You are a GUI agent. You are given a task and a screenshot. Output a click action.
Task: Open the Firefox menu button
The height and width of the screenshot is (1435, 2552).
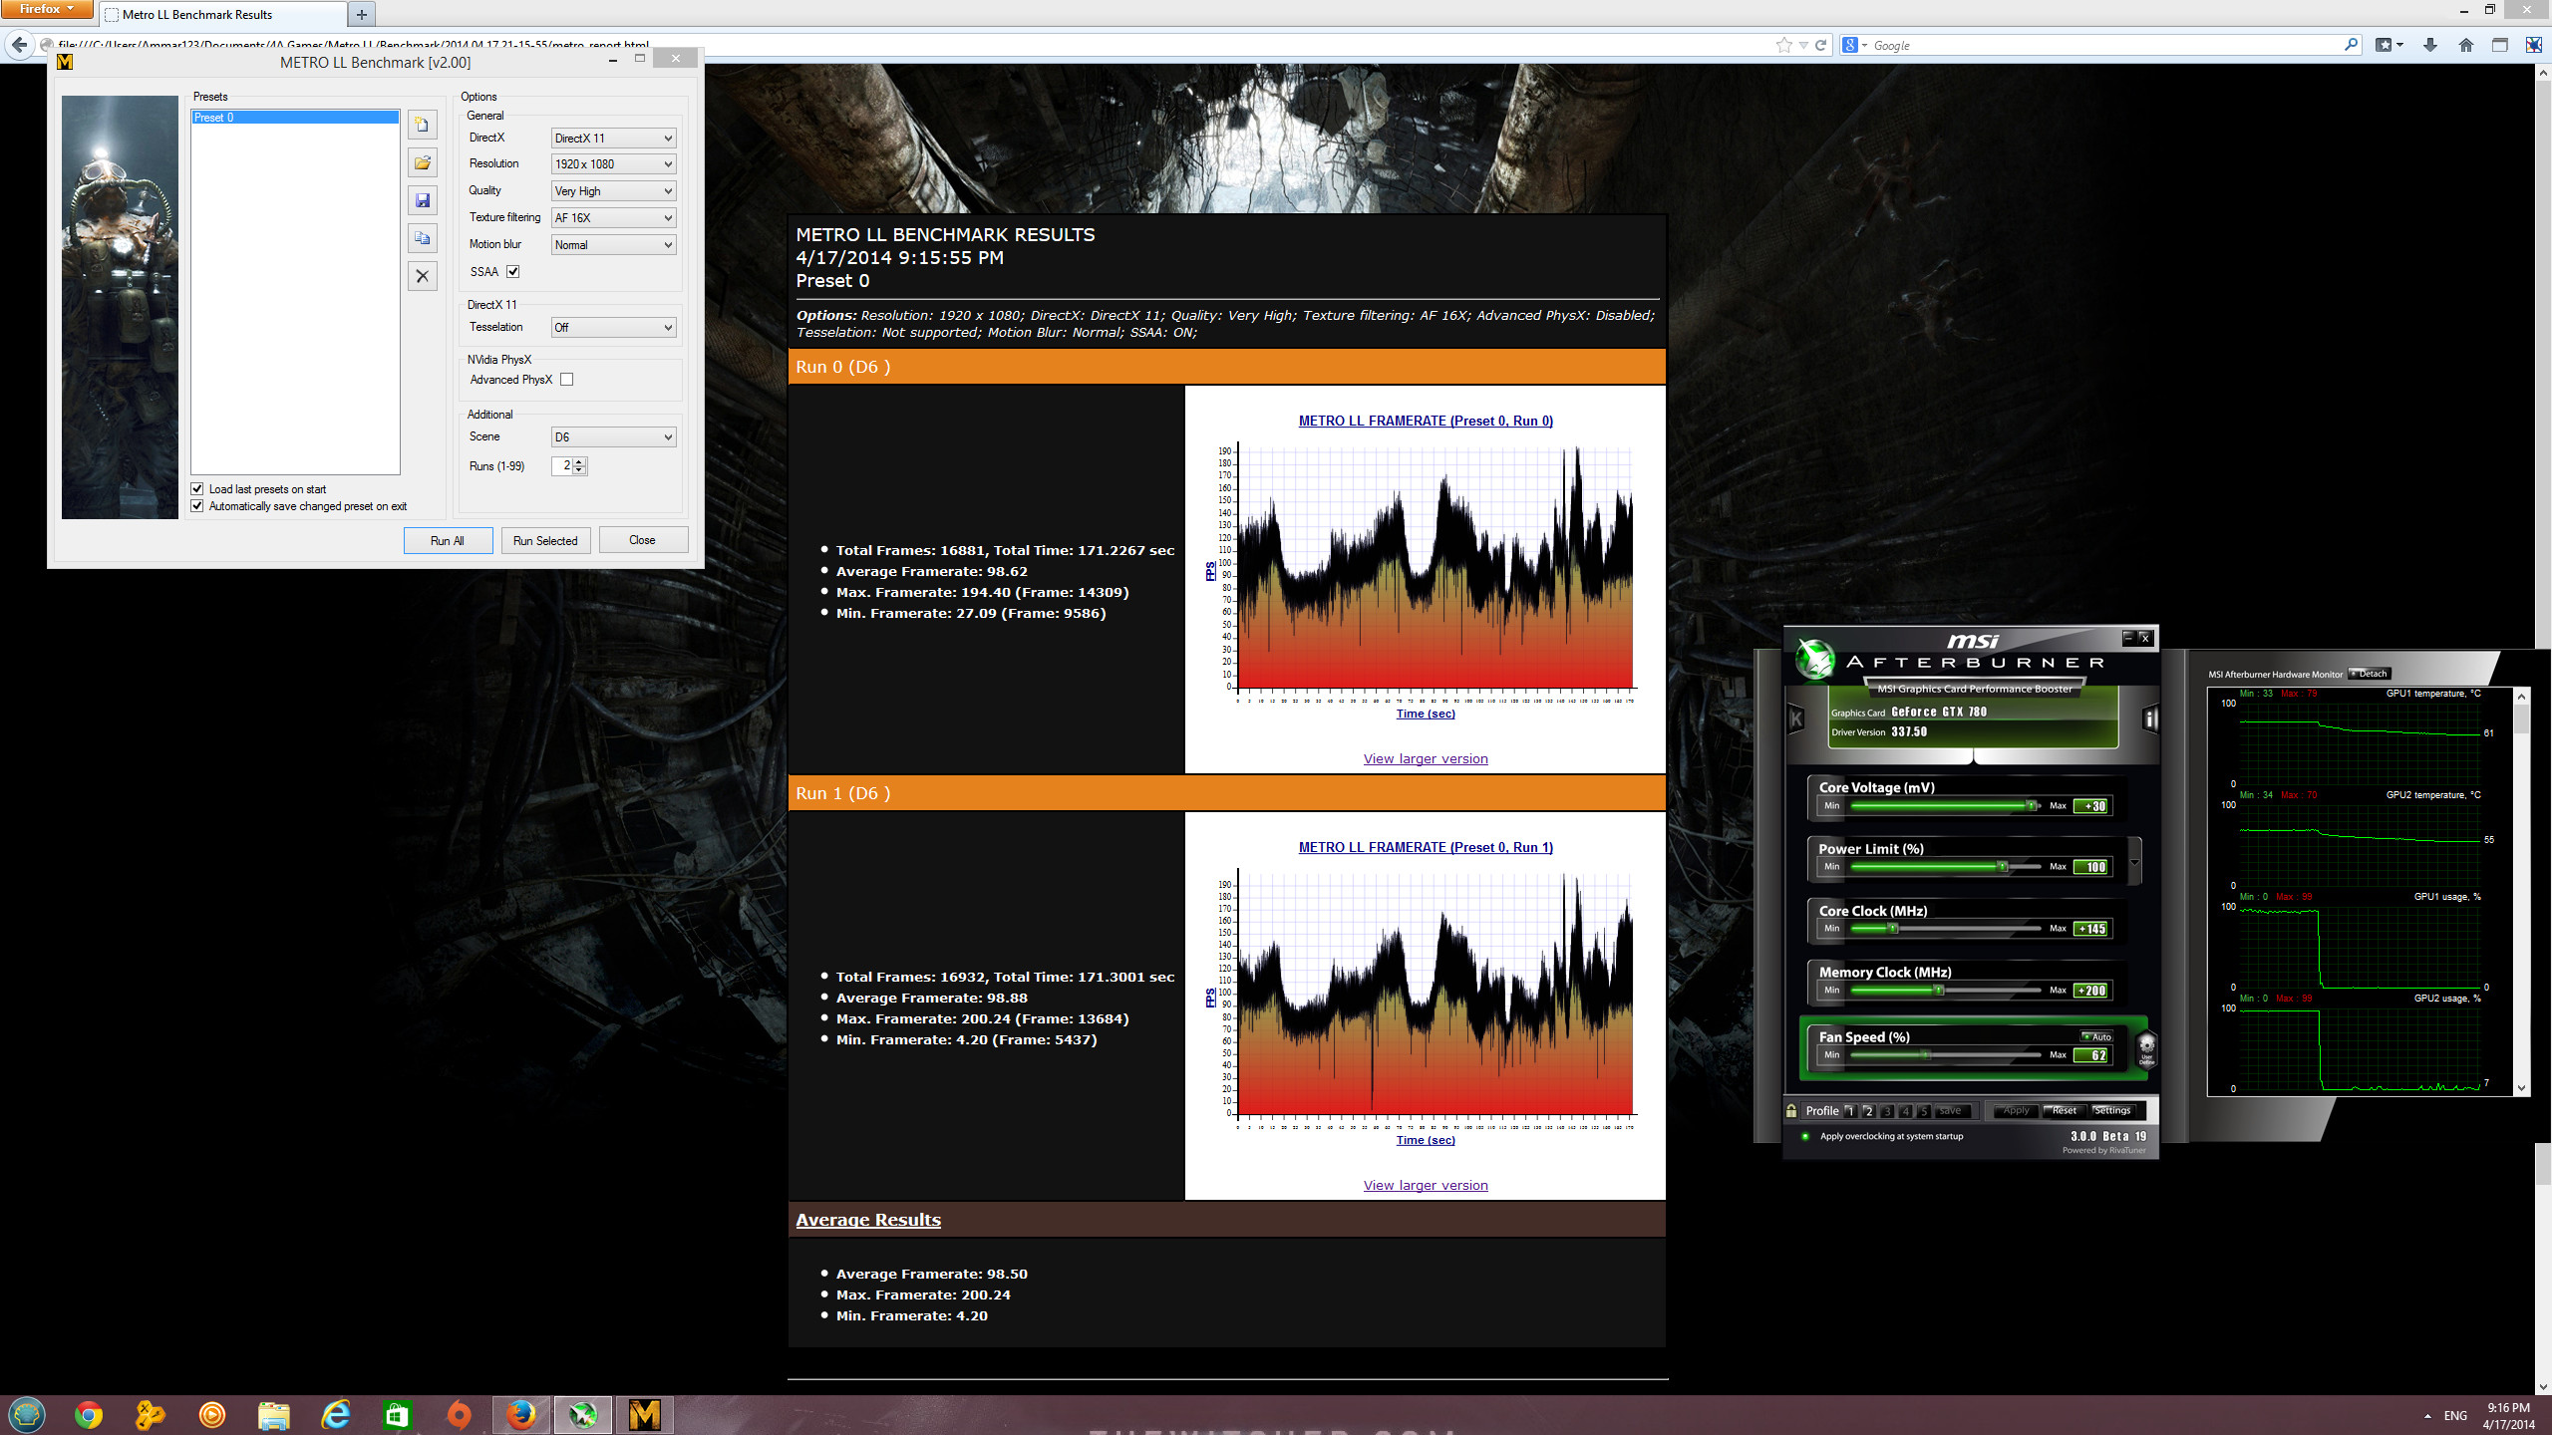pos(47,9)
